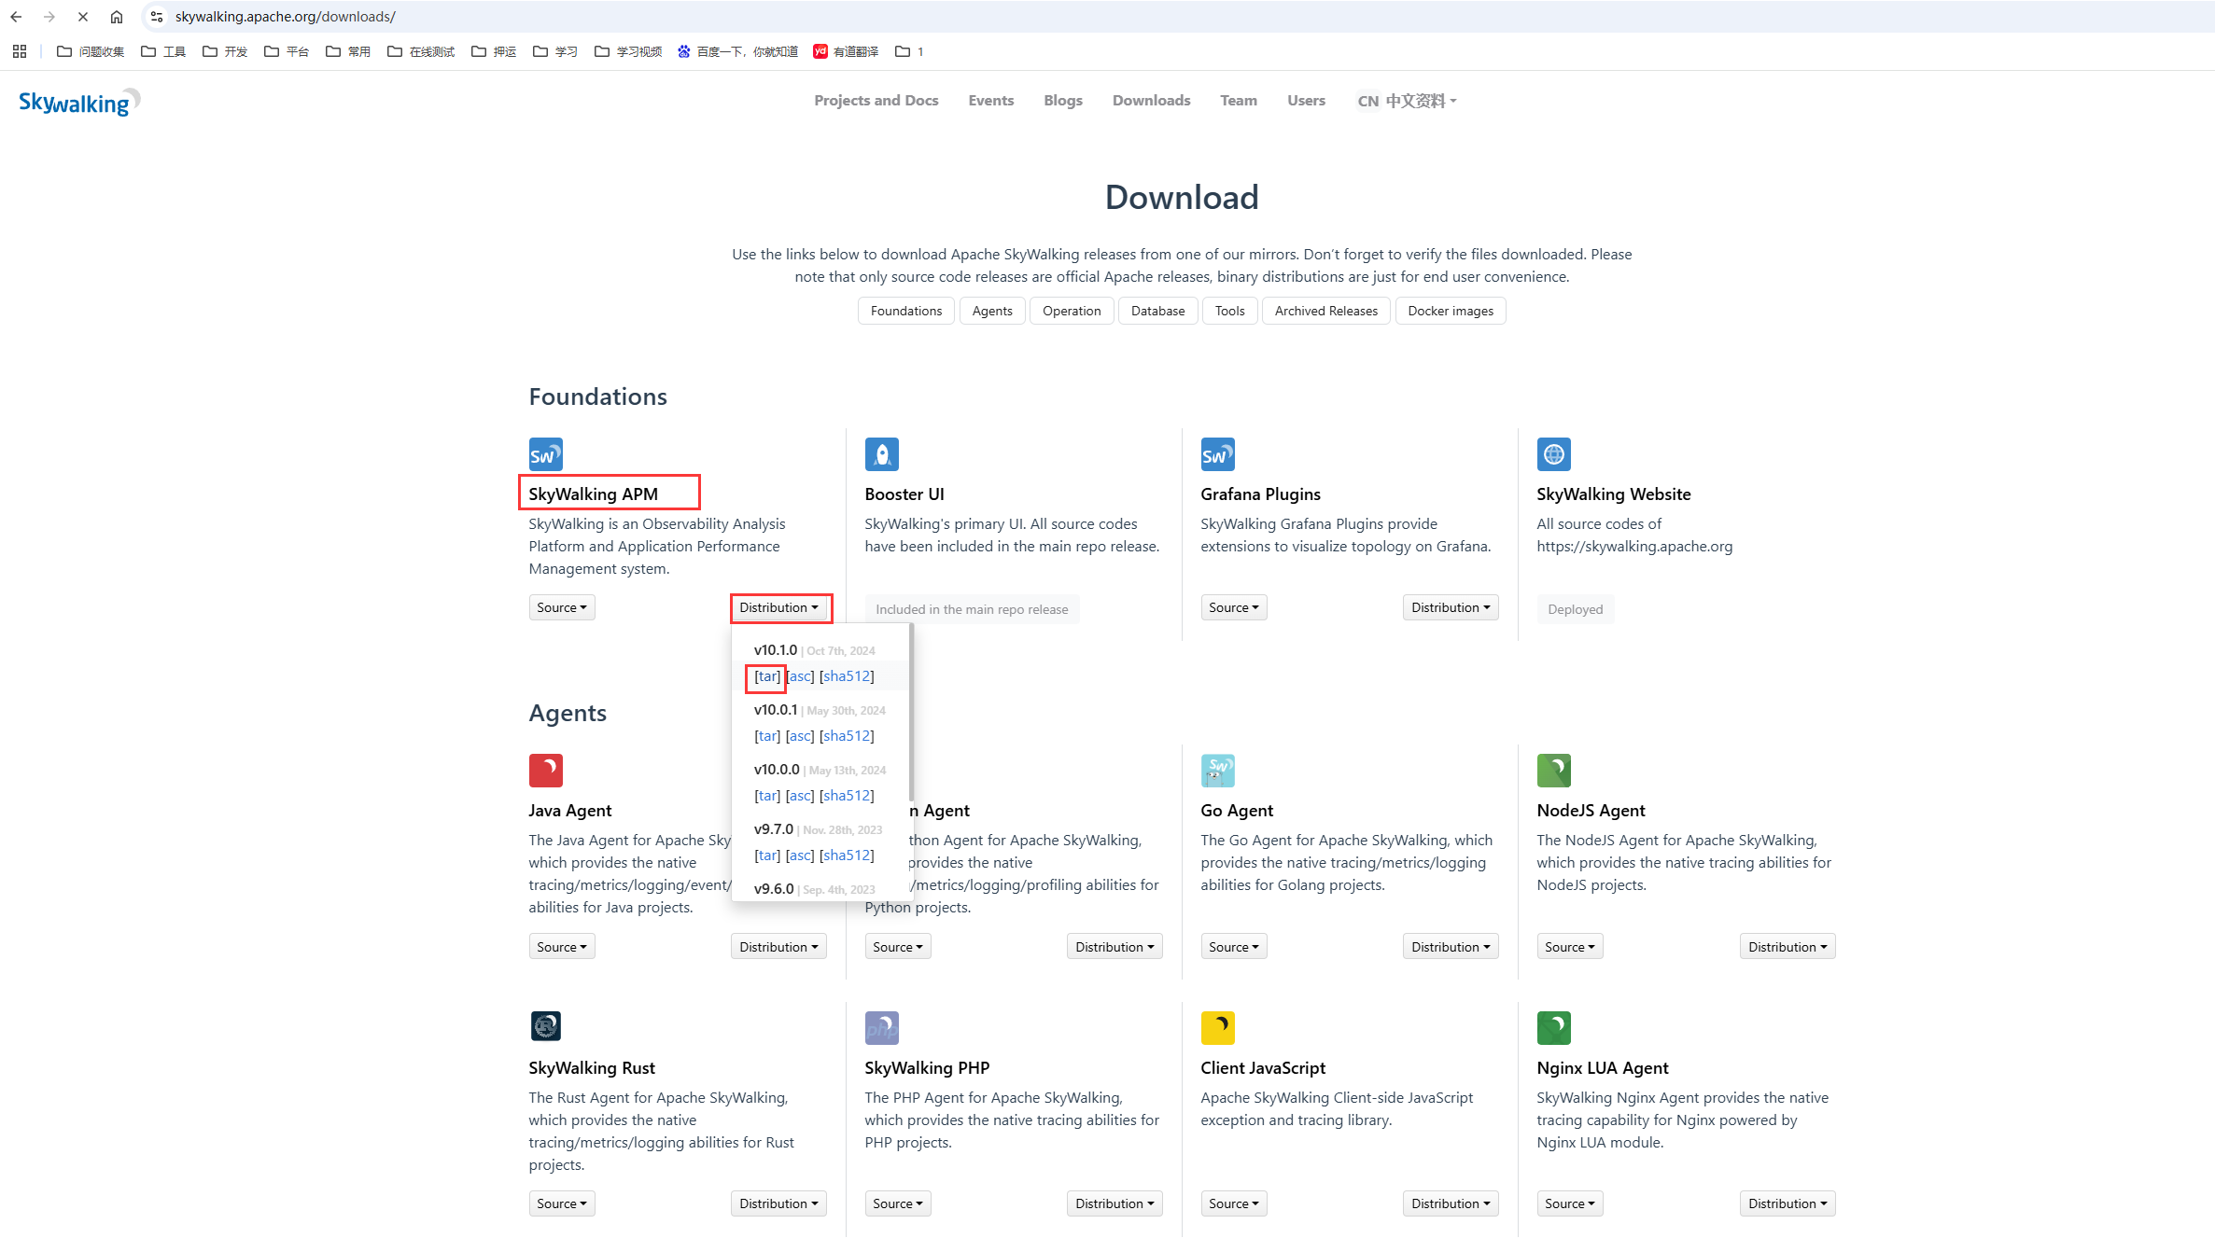Screen dimensions: 2215x1238
Task: Jump to Archived Releases section button
Action: click(1325, 311)
